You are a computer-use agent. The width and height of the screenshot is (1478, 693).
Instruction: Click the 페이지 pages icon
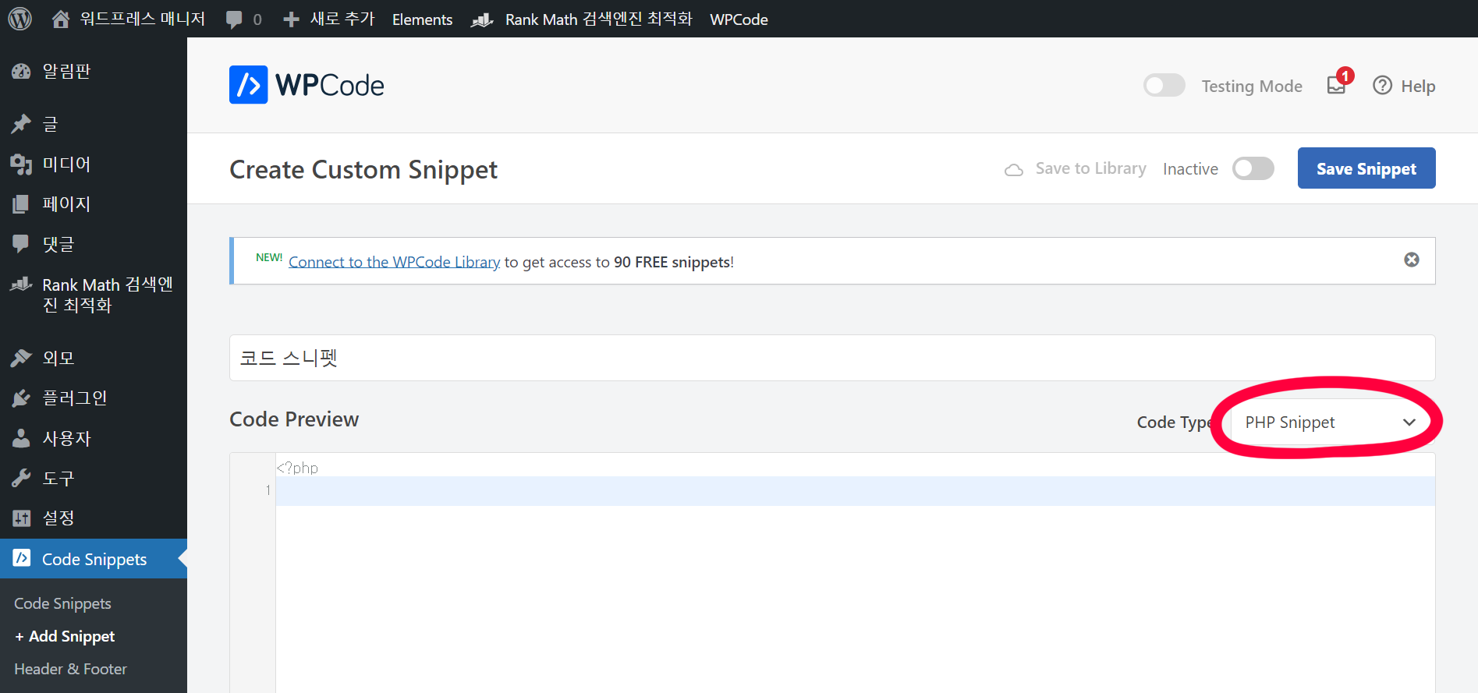point(21,204)
